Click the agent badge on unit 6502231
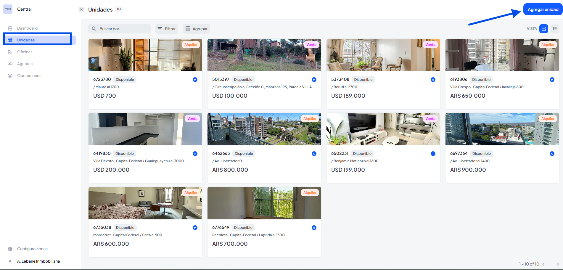The width and height of the screenshot is (563, 270). 433,154
